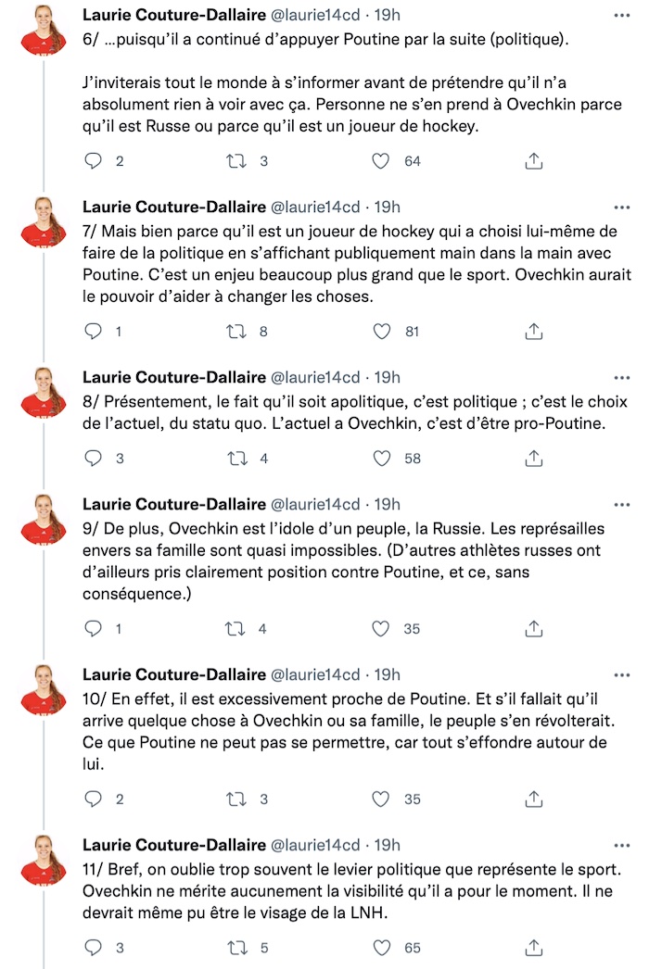Image resolution: width=649 pixels, height=969 pixels.
Task: Open the @laurie14cd handle on tweet 7/
Action: (x=315, y=207)
